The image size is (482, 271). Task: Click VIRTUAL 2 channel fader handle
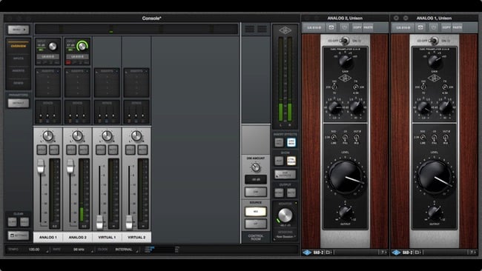(129, 222)
